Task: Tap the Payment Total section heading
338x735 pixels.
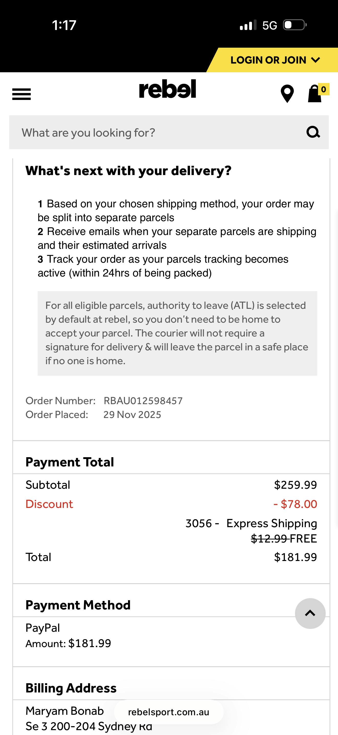Action: [70, 462]
